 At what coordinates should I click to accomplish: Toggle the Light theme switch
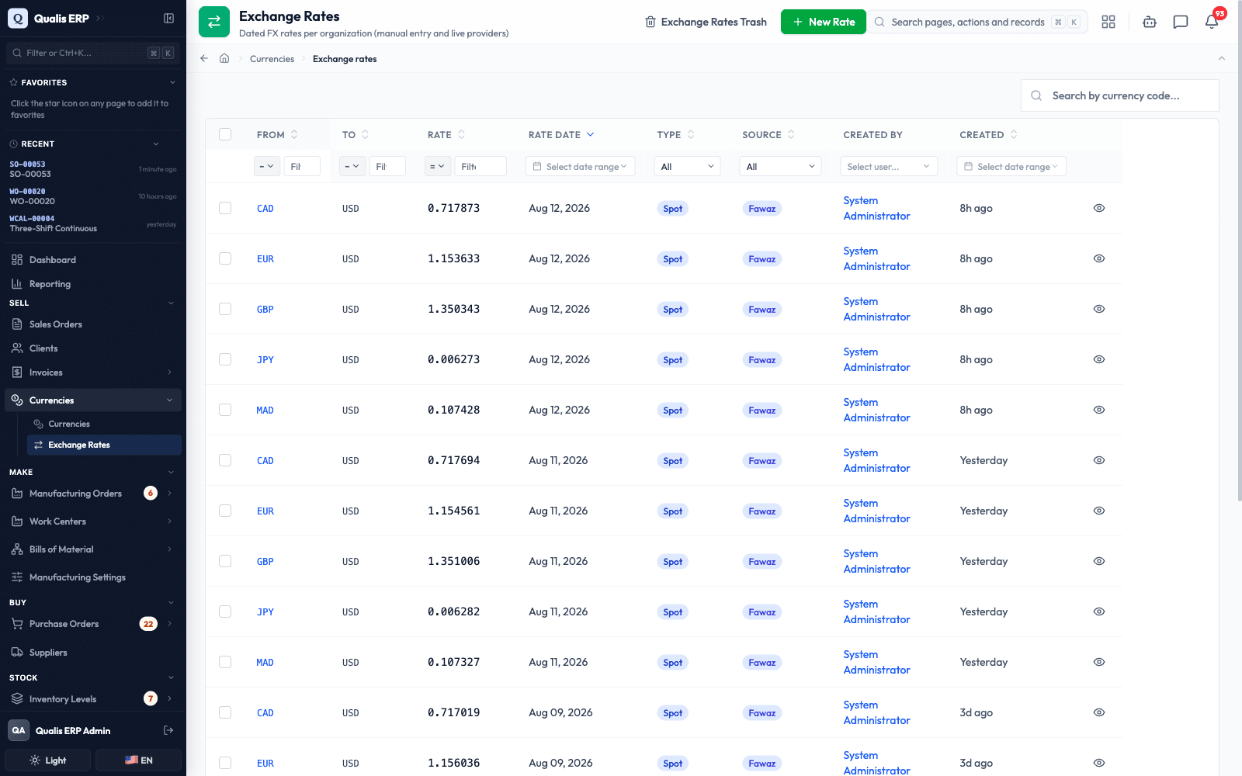point(48,760)
